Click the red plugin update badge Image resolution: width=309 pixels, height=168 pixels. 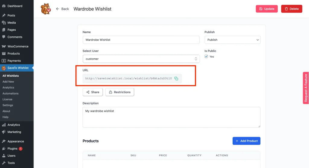21,148
